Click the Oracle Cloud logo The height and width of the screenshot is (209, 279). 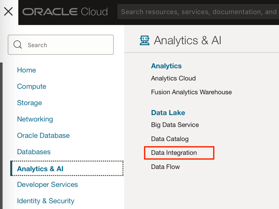pos(65,12)
